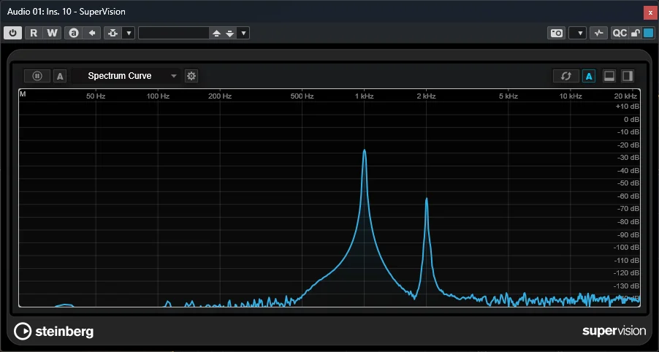Click the Steinberg logo
Viewport: 659px width, 352px height.
pyautogui.click(x=54, y=332)
